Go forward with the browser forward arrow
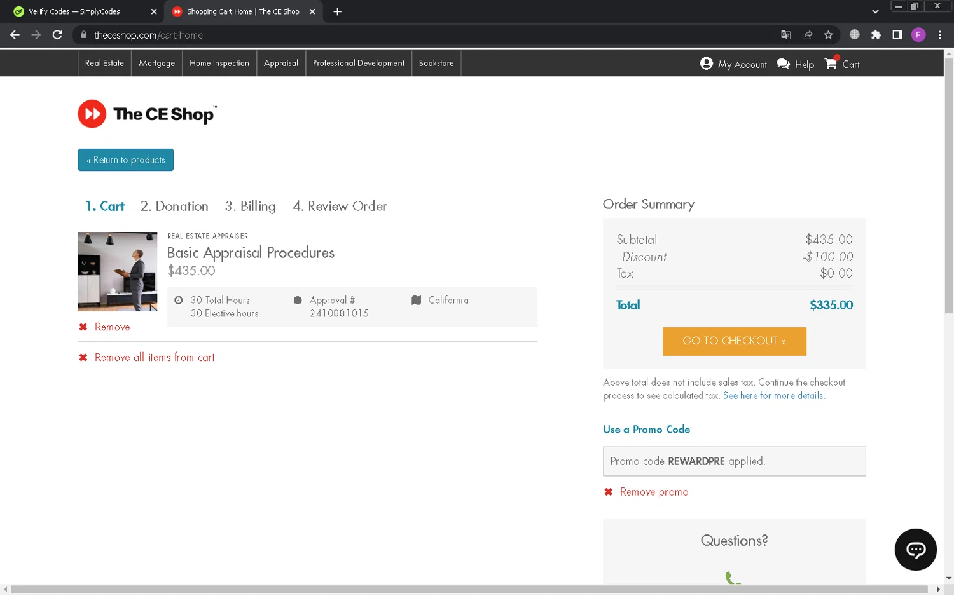 [x=36, y=35]
